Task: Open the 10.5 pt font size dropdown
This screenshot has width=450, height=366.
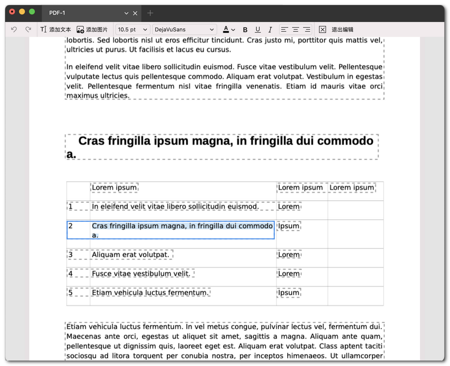Action: tap(132, 29)
